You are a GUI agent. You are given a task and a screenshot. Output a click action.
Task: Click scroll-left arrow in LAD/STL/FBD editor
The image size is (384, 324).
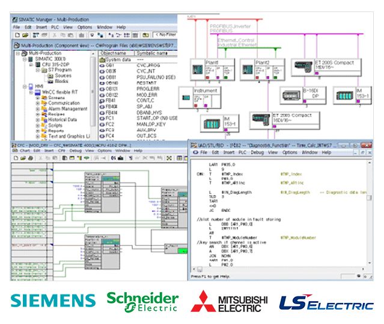pyautogui.click(x=194, y=270)
